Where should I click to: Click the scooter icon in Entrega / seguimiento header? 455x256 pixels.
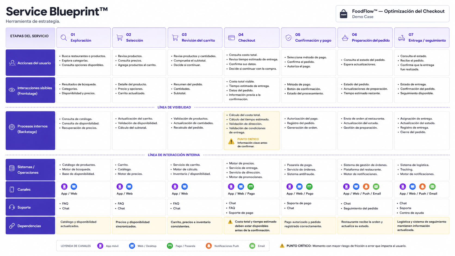click(x=402, y=38)
